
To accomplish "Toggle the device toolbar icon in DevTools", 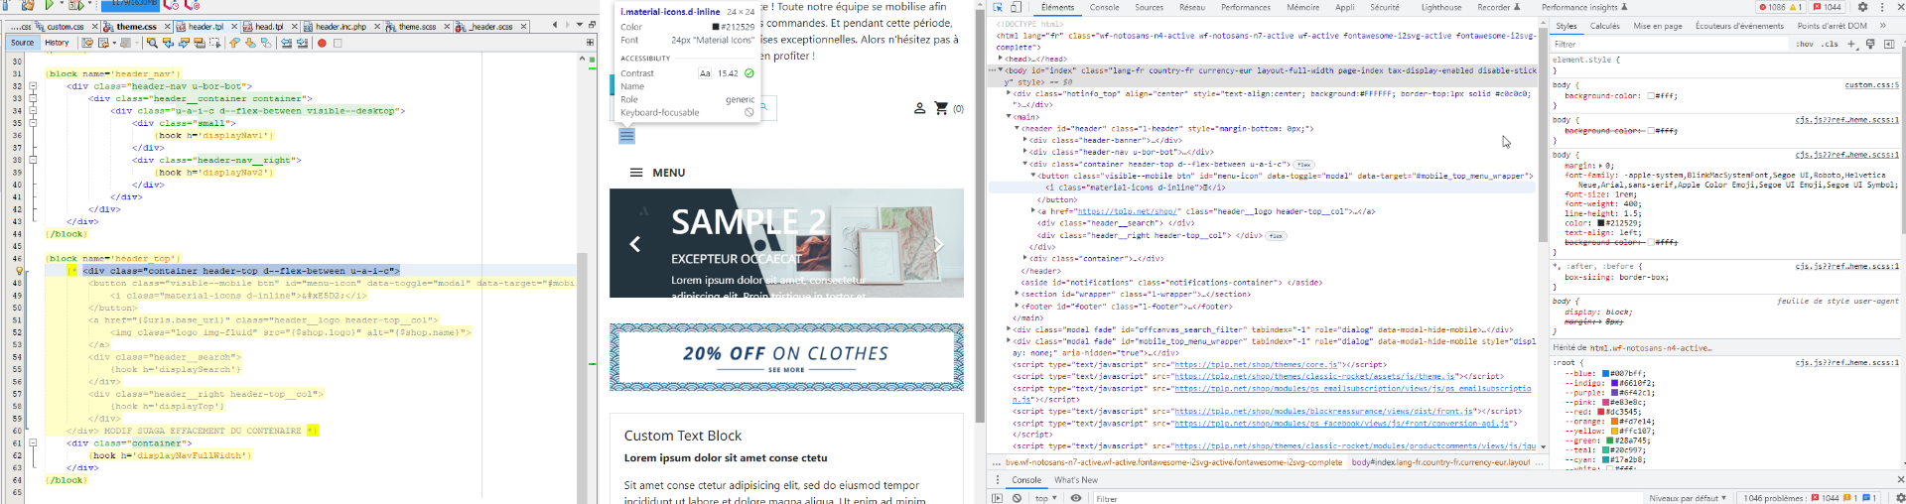I will point(1016,7).
